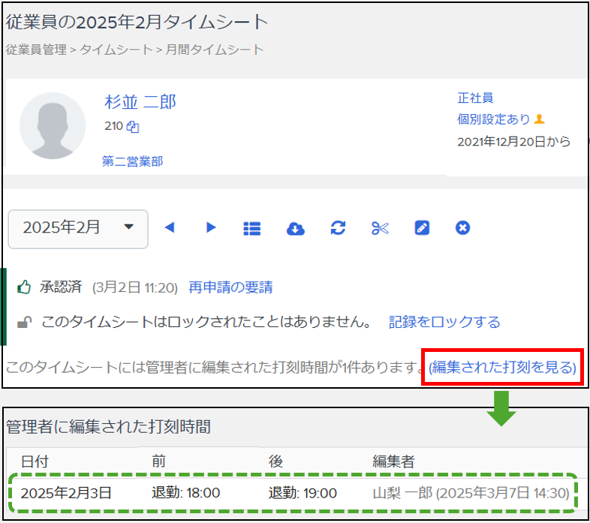Screen dimensions: 590x523
Task: Go to previous month with left arrow
Action: [x=170, y=227]
